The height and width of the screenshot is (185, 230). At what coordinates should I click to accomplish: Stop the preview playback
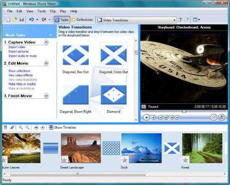click(153, 117)
